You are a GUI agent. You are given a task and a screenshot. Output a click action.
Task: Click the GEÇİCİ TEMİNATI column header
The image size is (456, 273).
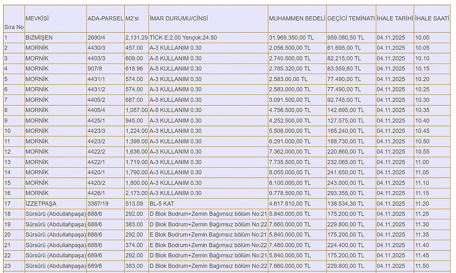point(351,18)
